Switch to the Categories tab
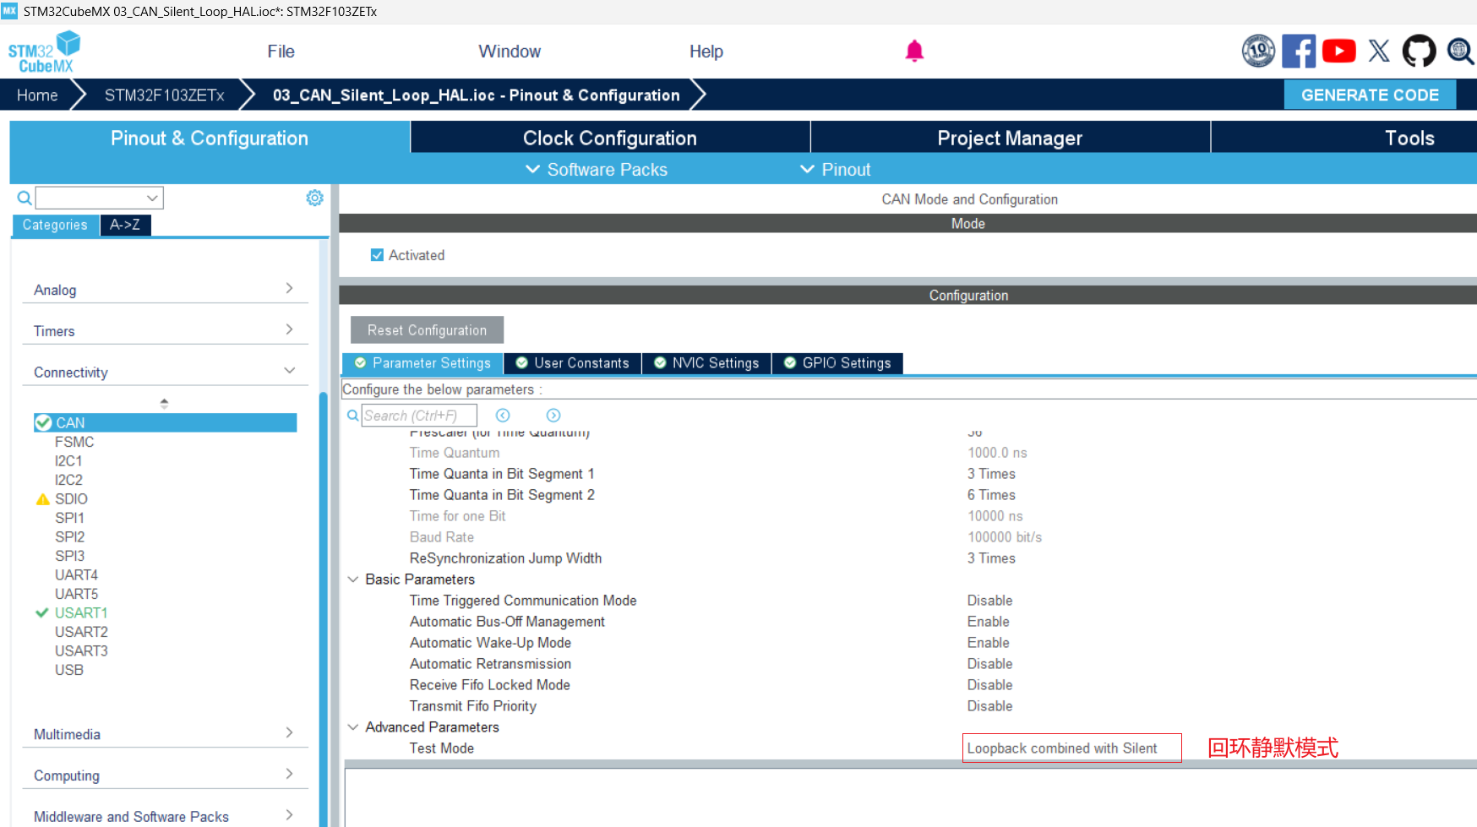This screenshot has height=827, width=1477. pyautogui.click(x=55, y=225)
